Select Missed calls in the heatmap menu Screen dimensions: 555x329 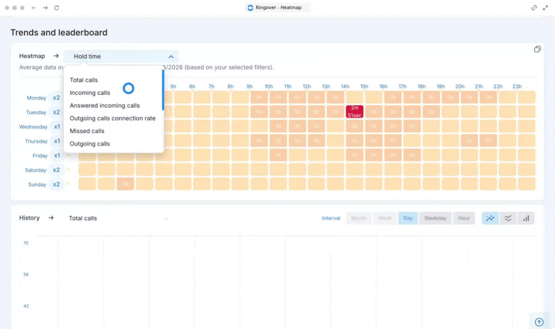(87, 131)
